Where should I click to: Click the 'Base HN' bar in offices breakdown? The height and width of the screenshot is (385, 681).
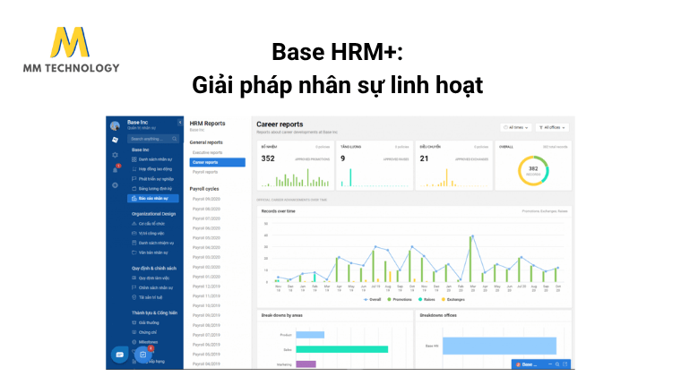[x=499, y=346]
